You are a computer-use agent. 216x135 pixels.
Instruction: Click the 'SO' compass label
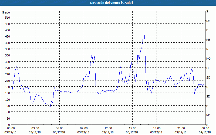(x=208, y=77)
